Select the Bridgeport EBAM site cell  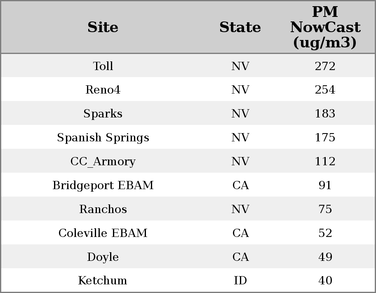coord(103,185)
